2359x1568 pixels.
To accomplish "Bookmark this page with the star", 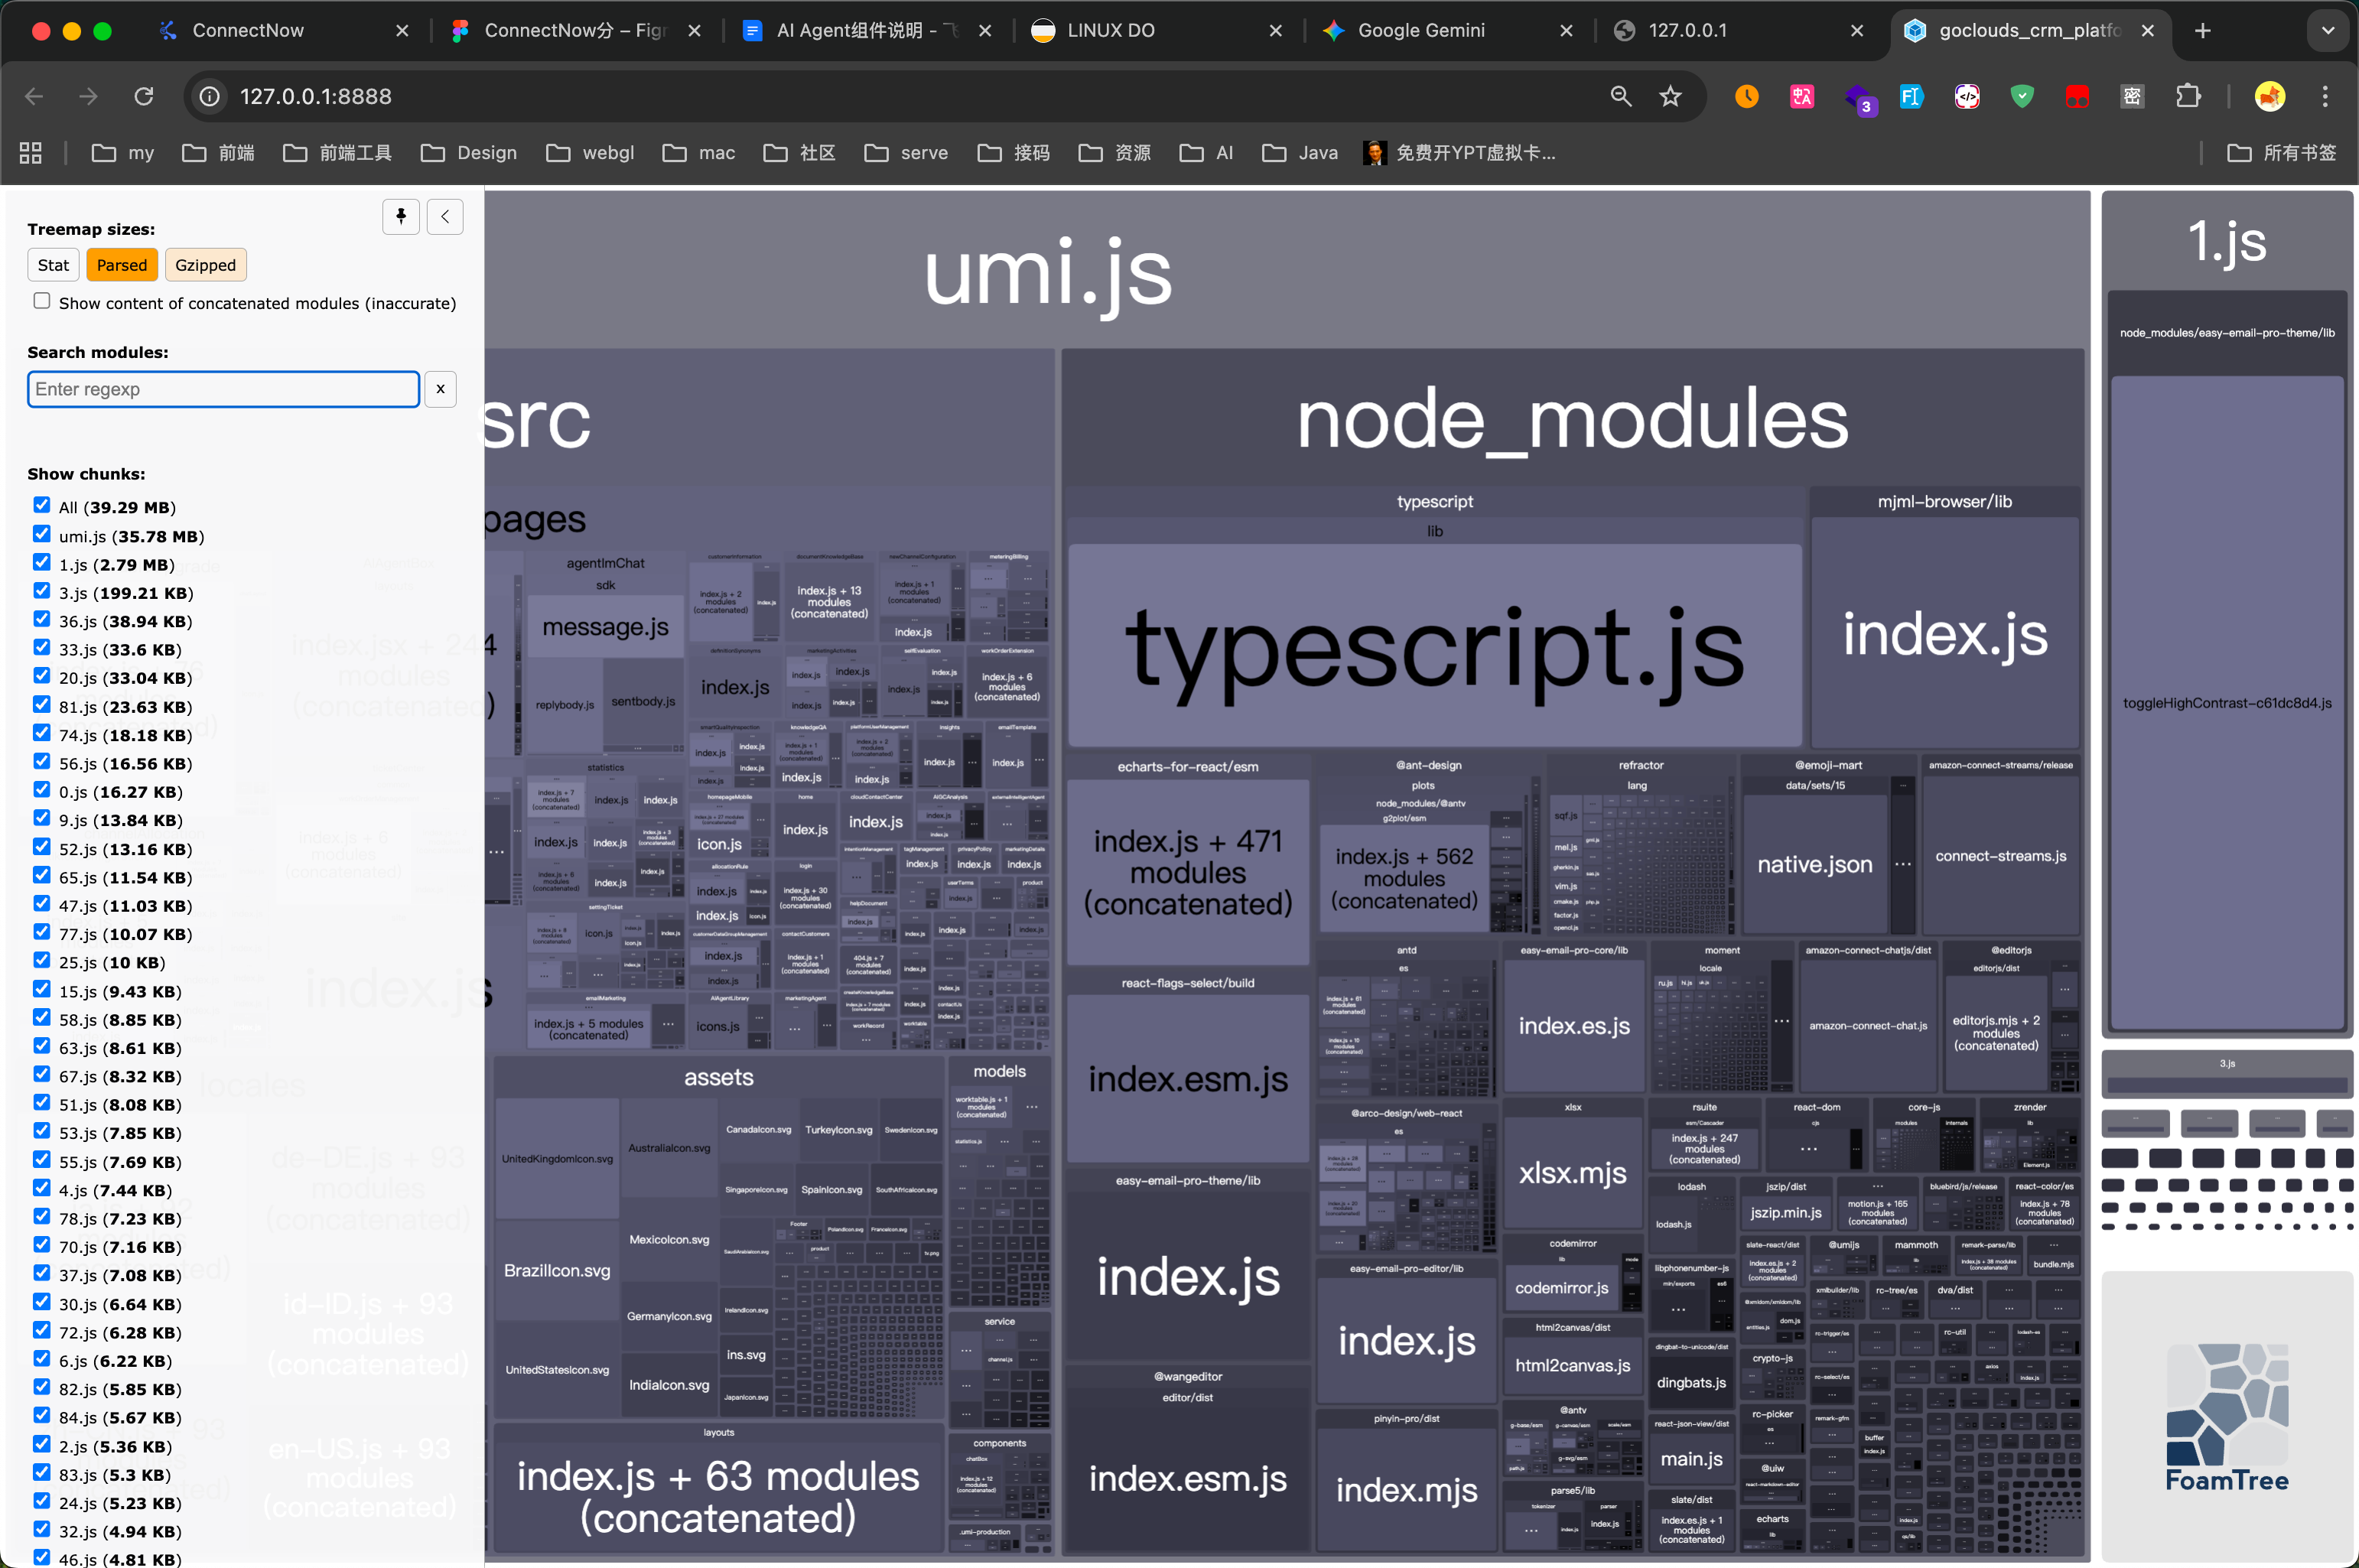I will click(1671, 96).
